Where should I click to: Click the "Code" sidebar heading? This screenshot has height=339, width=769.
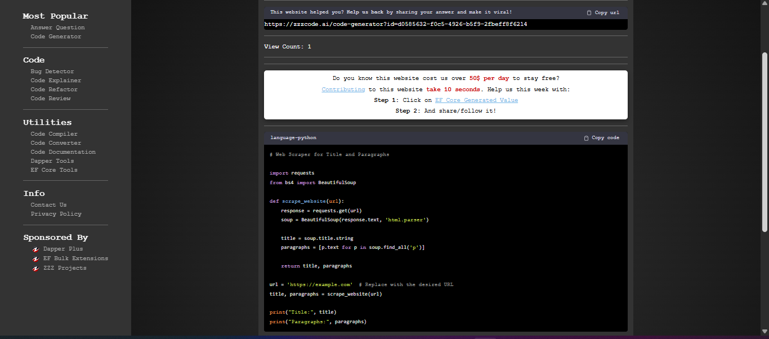coord(34,60)
